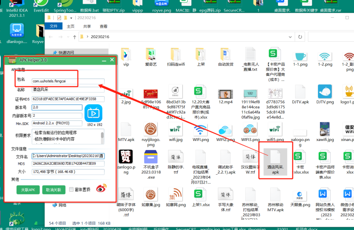Select the 不坑盒子2023.0318.exe file
354x230 pixels.
tap(151, 165)
